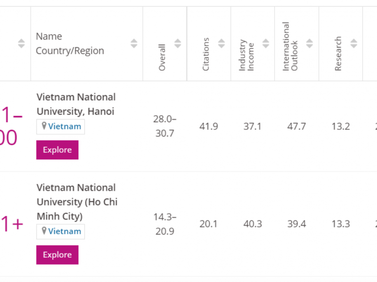
Task: Click the Name Country/Region column header
Action: (x=70, y=44)
